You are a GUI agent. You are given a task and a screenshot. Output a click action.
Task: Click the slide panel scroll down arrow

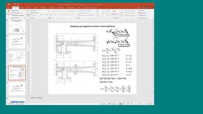tap(28, 102)
